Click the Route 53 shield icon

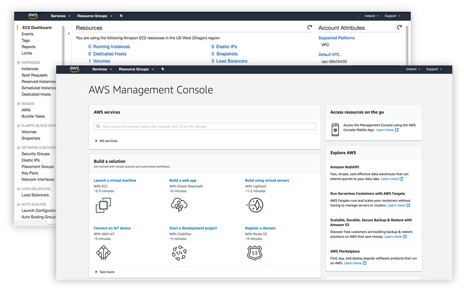pyautogui.click(x=255, y=253)
